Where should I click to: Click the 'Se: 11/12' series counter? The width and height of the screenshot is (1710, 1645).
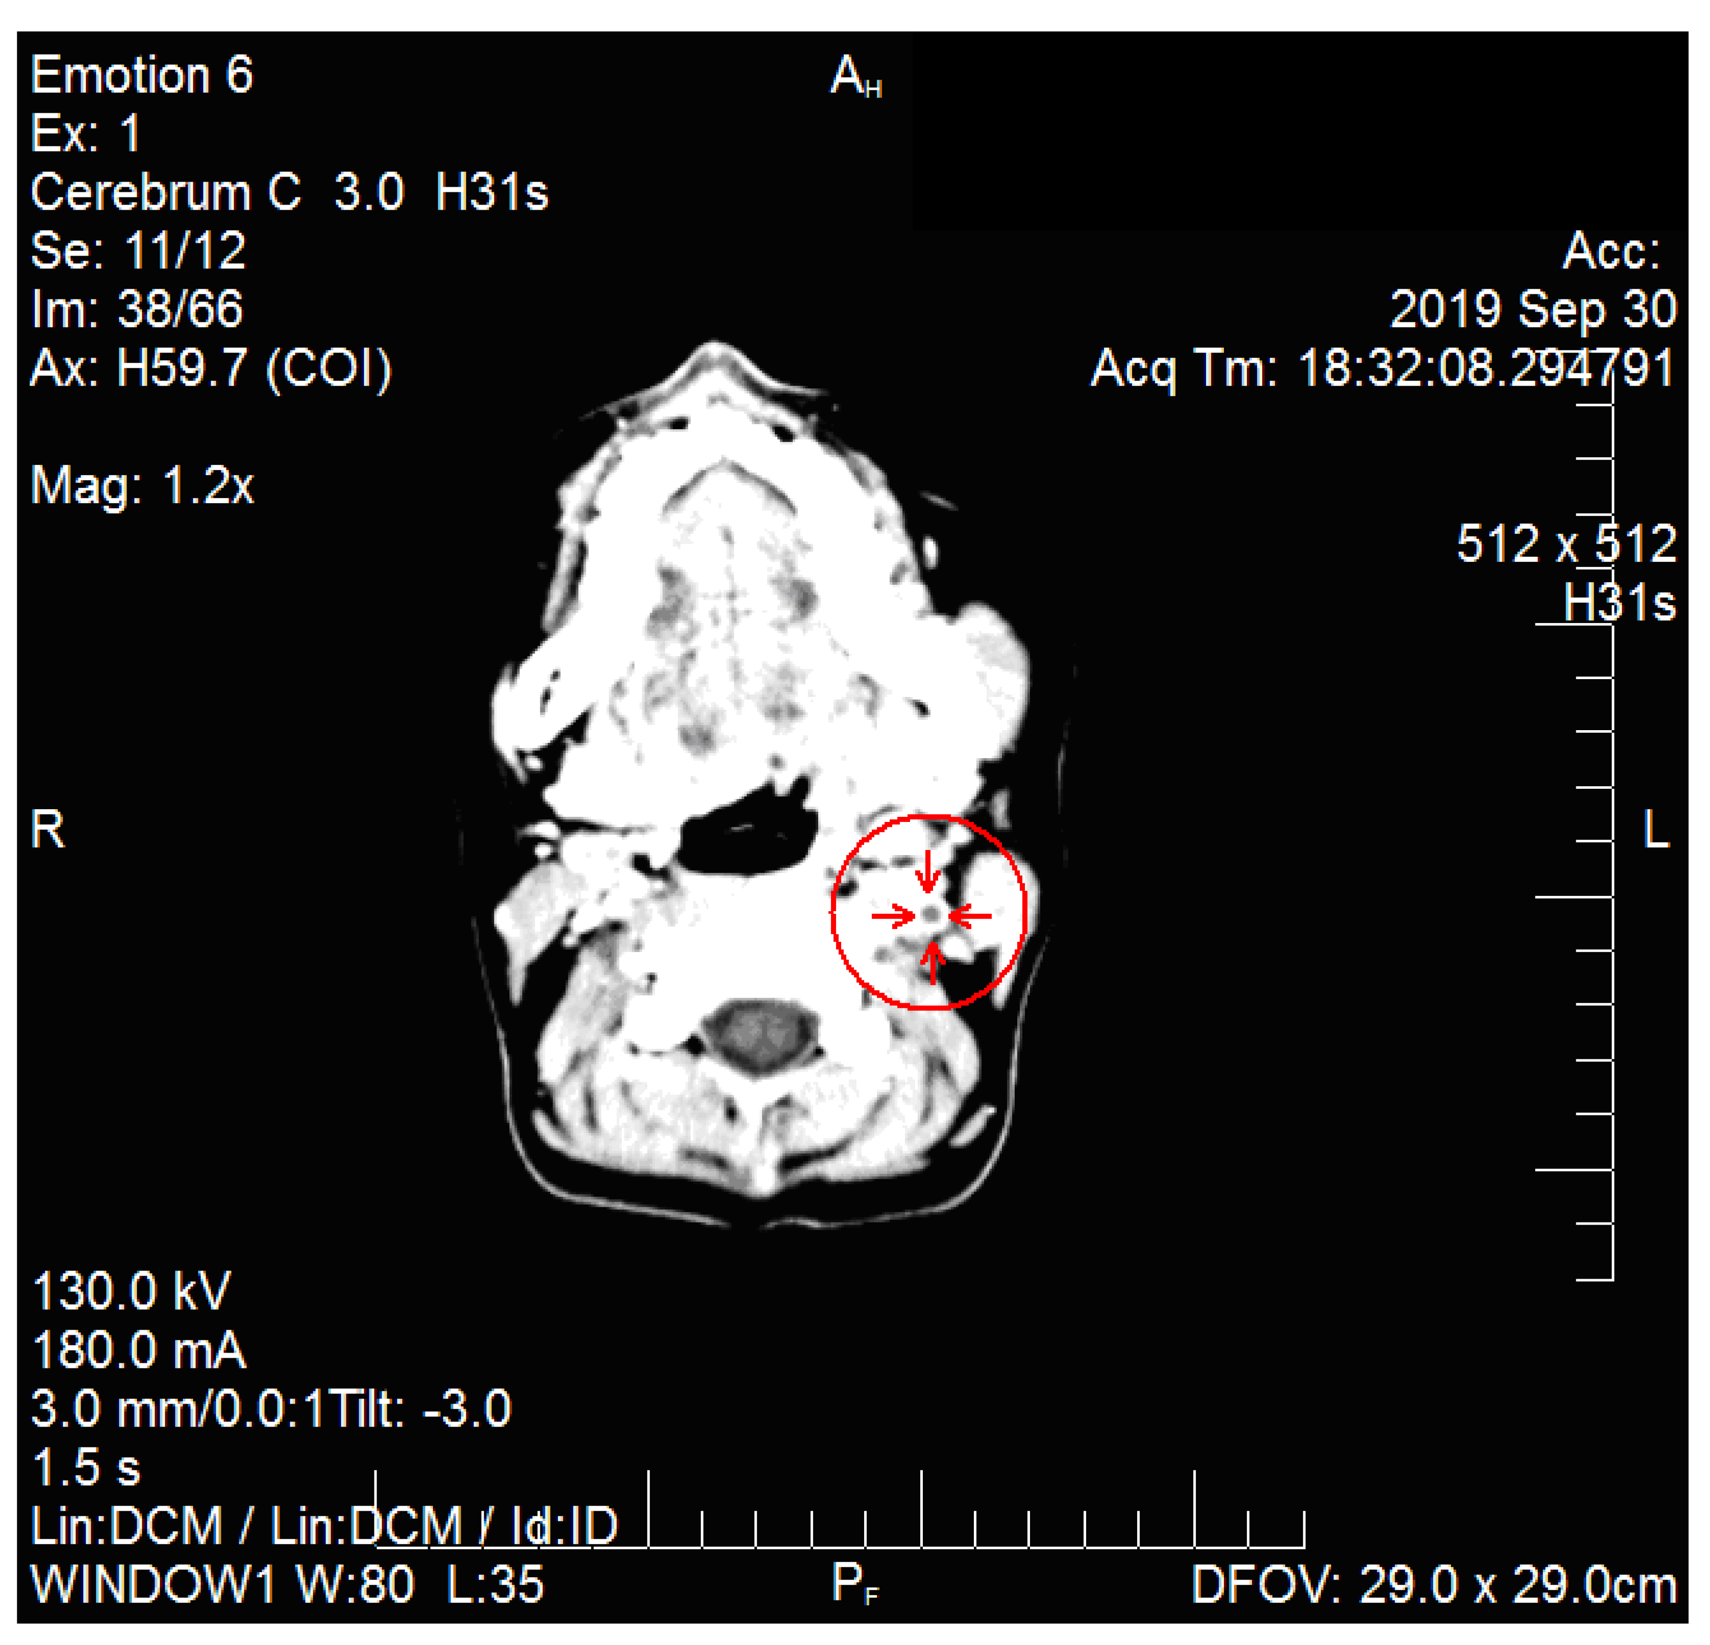tap(138, 251)
